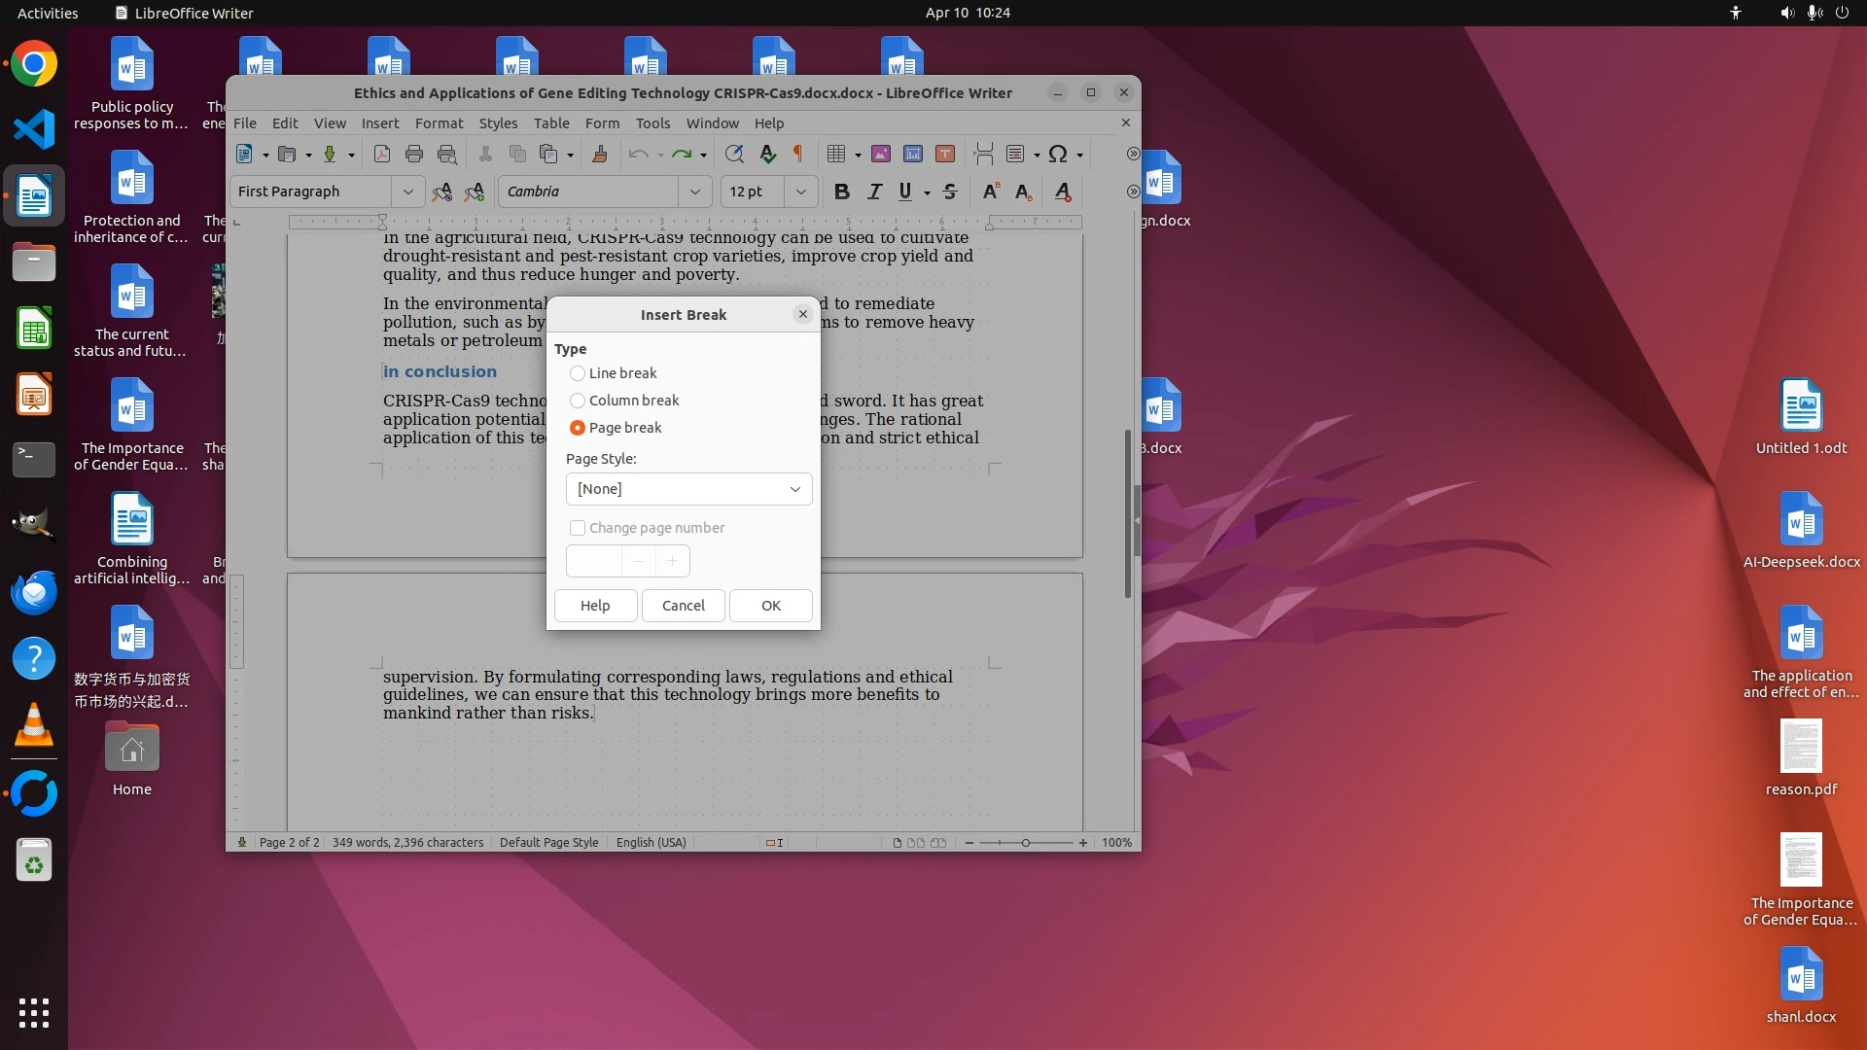
Task: Select the Page break radio button
Action: coord(578,428)
